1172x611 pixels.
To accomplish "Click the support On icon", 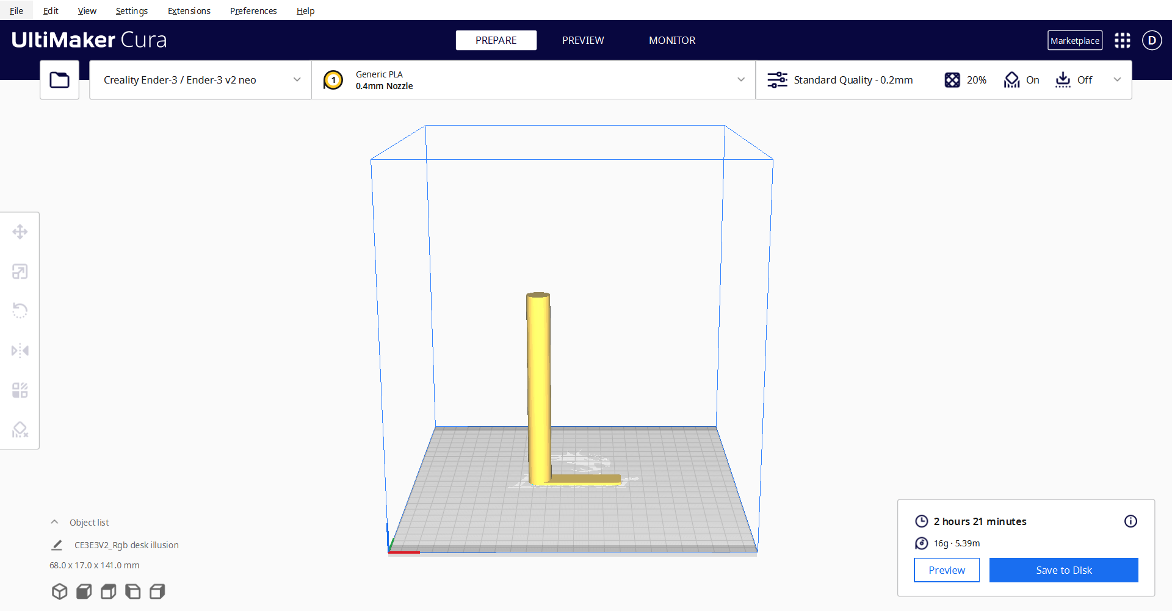I will tap(1011, 80).
